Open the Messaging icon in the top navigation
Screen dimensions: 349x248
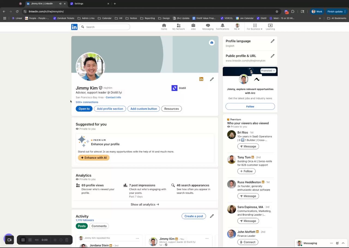[208, 27]
